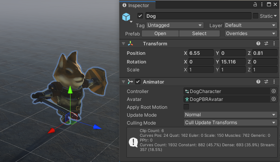Click the Apply Root Motion label
Screen dimensions: 280x162
147,107
